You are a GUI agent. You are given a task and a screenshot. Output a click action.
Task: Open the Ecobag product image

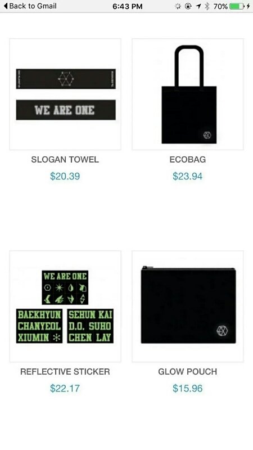188,94
